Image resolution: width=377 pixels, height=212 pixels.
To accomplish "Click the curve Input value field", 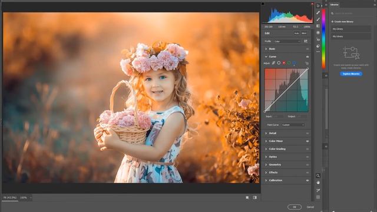I will pos(279,117).
